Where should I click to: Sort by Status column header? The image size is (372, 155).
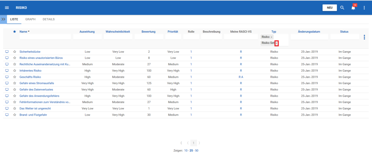[344, 32]
